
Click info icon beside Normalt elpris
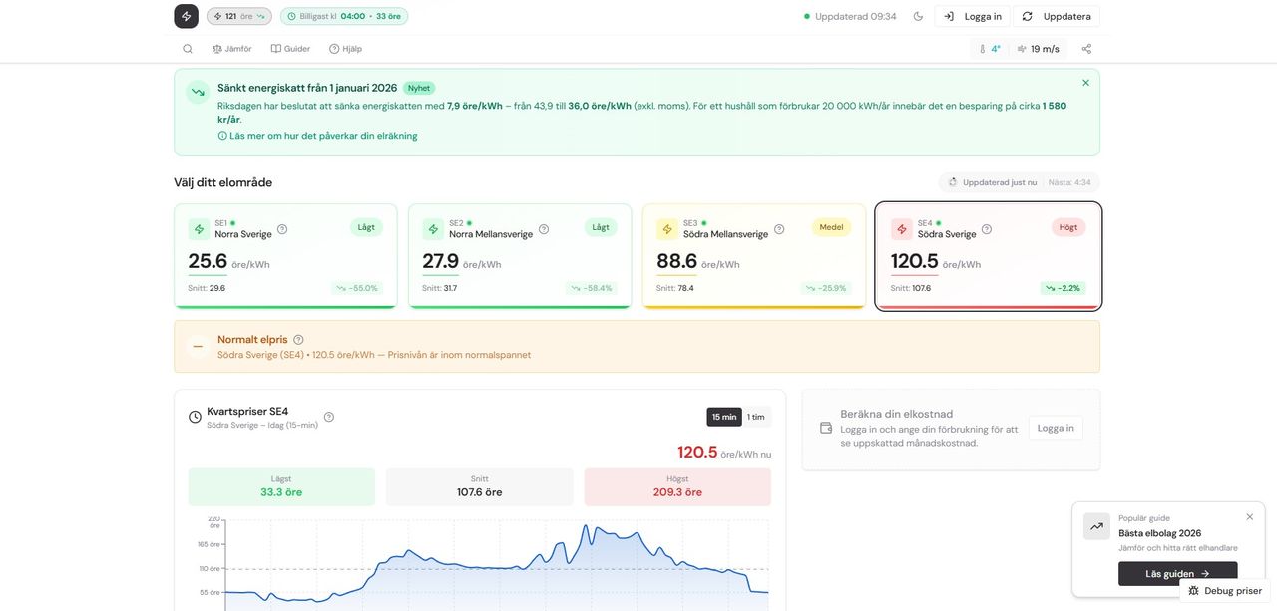pos(298,340)
